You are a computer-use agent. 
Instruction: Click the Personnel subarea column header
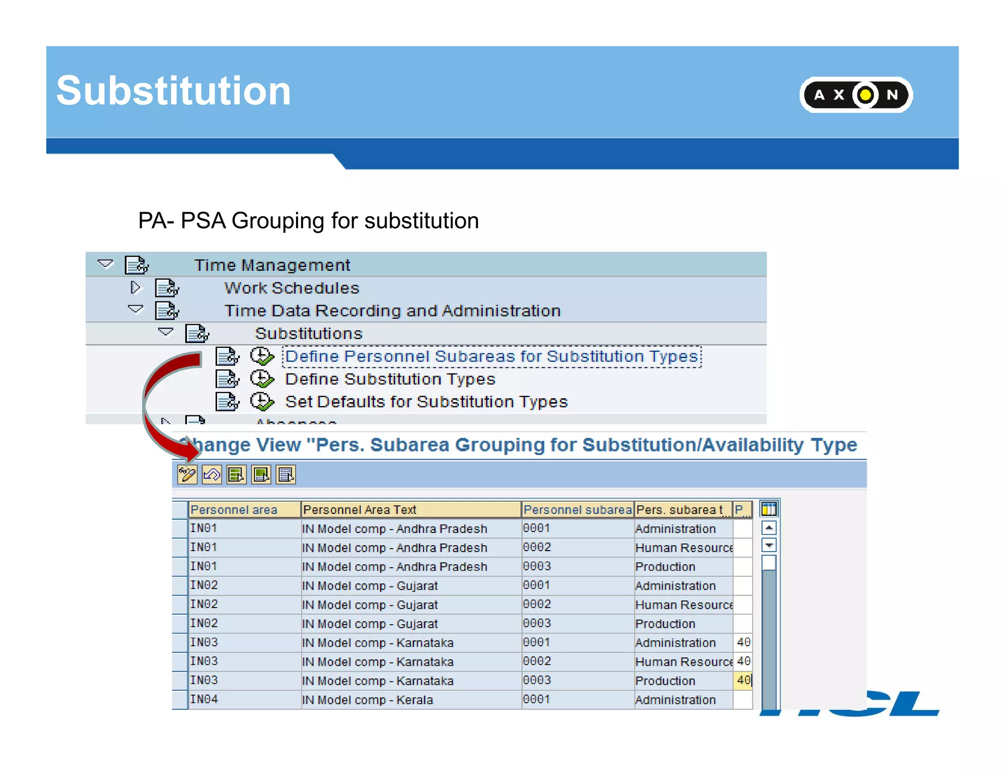(577, 509)
